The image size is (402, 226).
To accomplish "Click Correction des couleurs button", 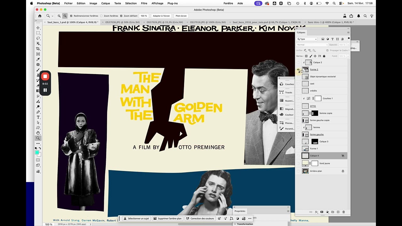I will pyautogui.click(x=200, y=218).
